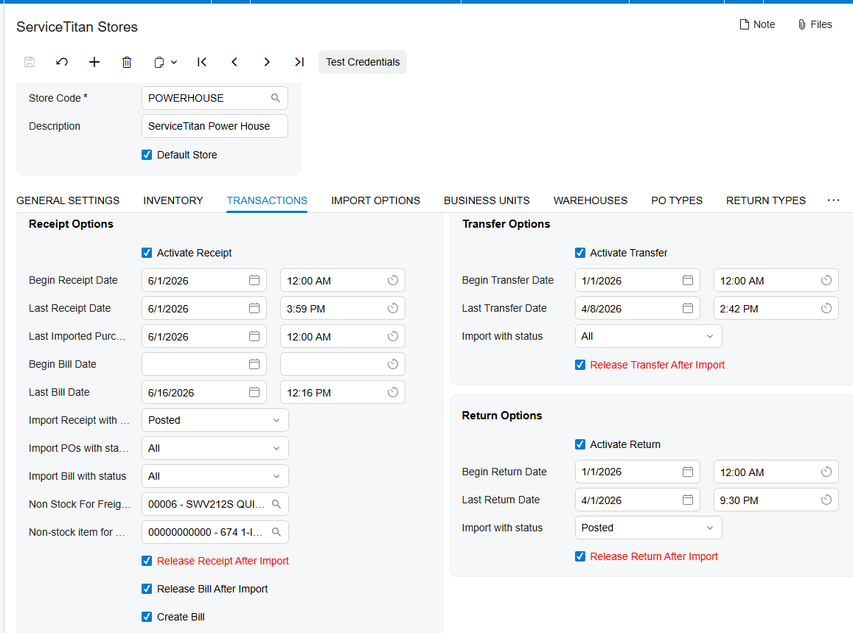The image size is (853, 633).
Task: Open time picker for Last Transfer Date
Action: click(826, 308)
